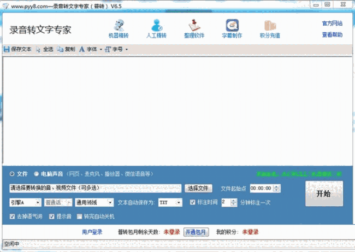355x252 pixels.
Task: Click the 全选 select-all toolbar item
Action: click(x=45, y=49)
